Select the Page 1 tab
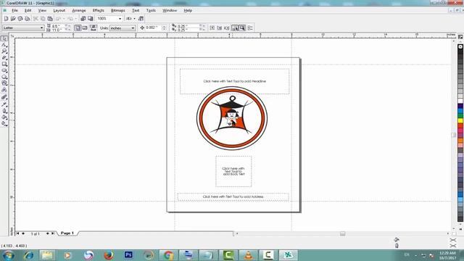Viewport: 464px width, 261px height. pyautogui.click(x=67, y=233)
